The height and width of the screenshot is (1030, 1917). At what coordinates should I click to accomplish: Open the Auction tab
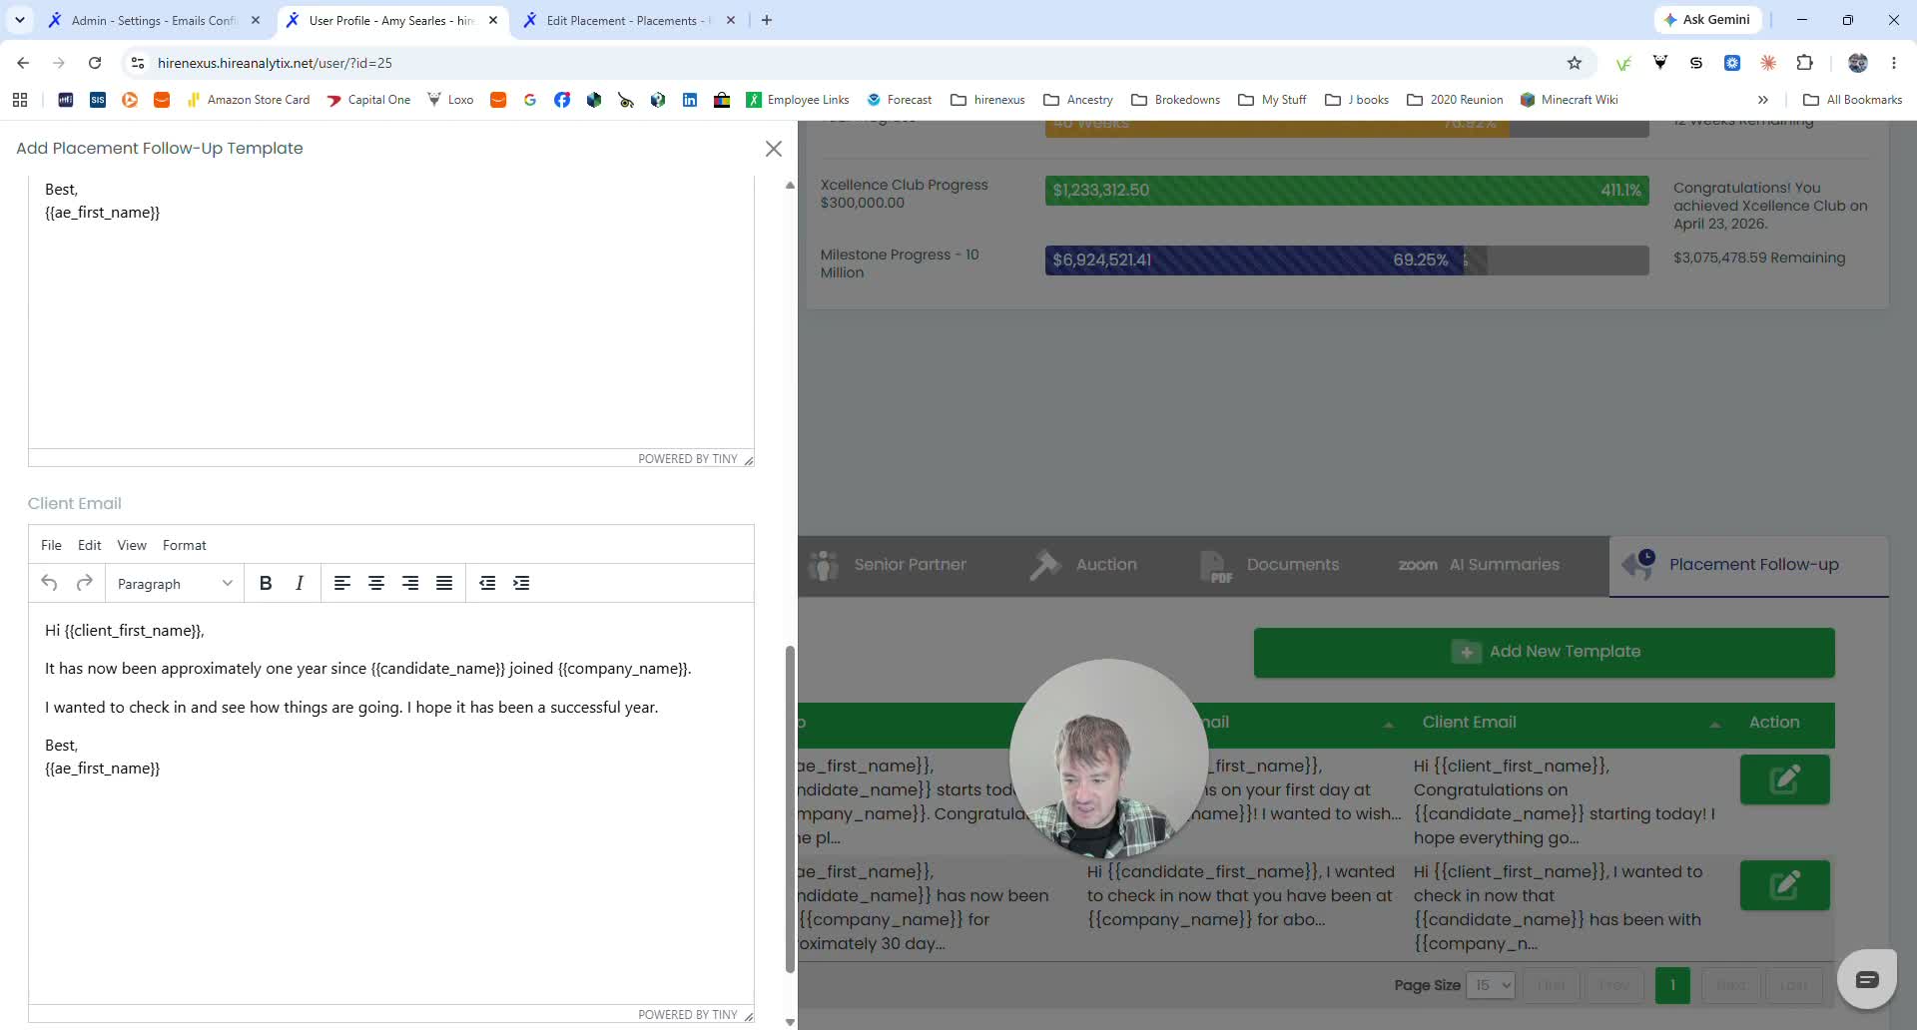click(1084, 565)
